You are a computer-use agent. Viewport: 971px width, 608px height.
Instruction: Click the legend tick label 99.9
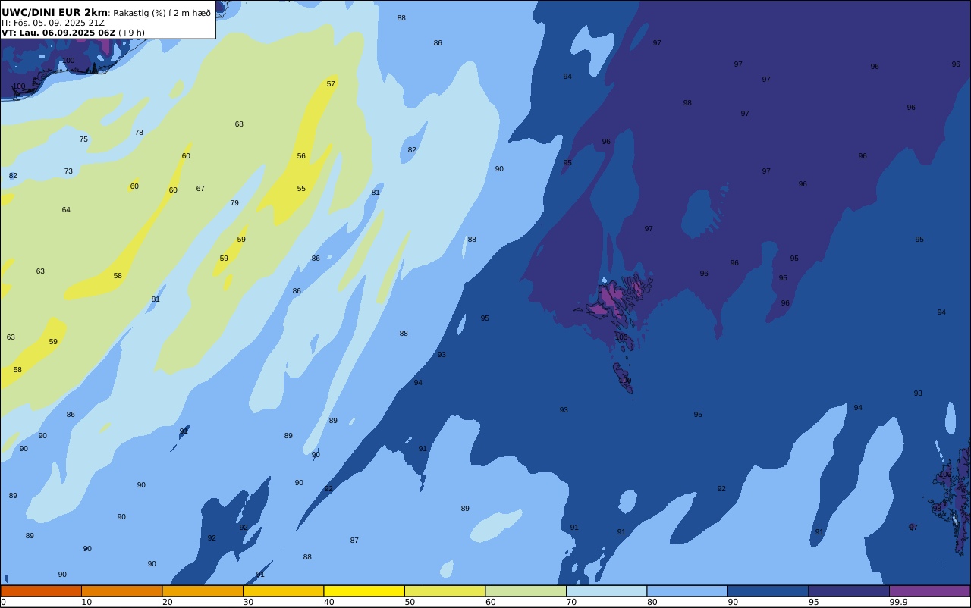tap(899, 602)
